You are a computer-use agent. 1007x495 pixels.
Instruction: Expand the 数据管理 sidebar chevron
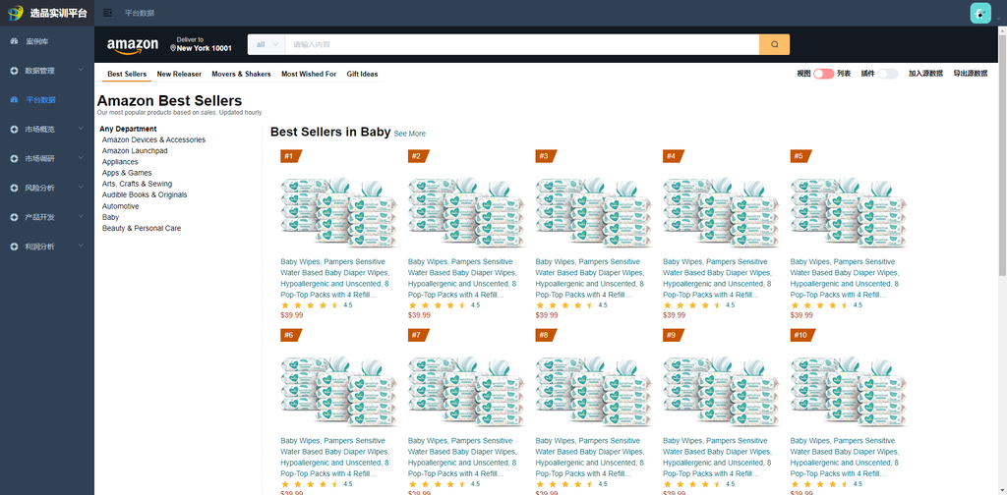(81, 70)
